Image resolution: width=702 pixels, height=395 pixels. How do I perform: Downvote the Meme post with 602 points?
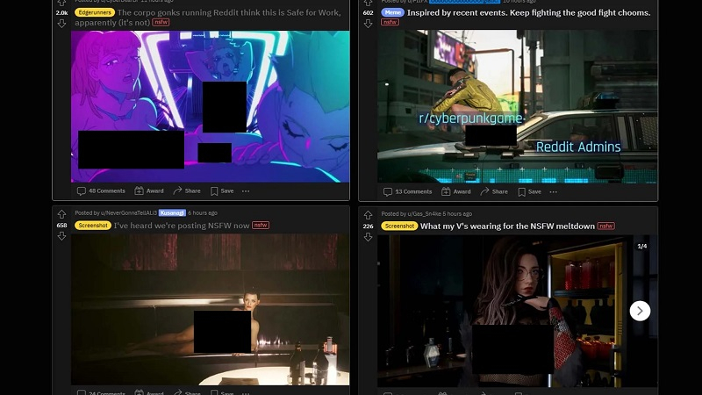(x=369, y=24)
